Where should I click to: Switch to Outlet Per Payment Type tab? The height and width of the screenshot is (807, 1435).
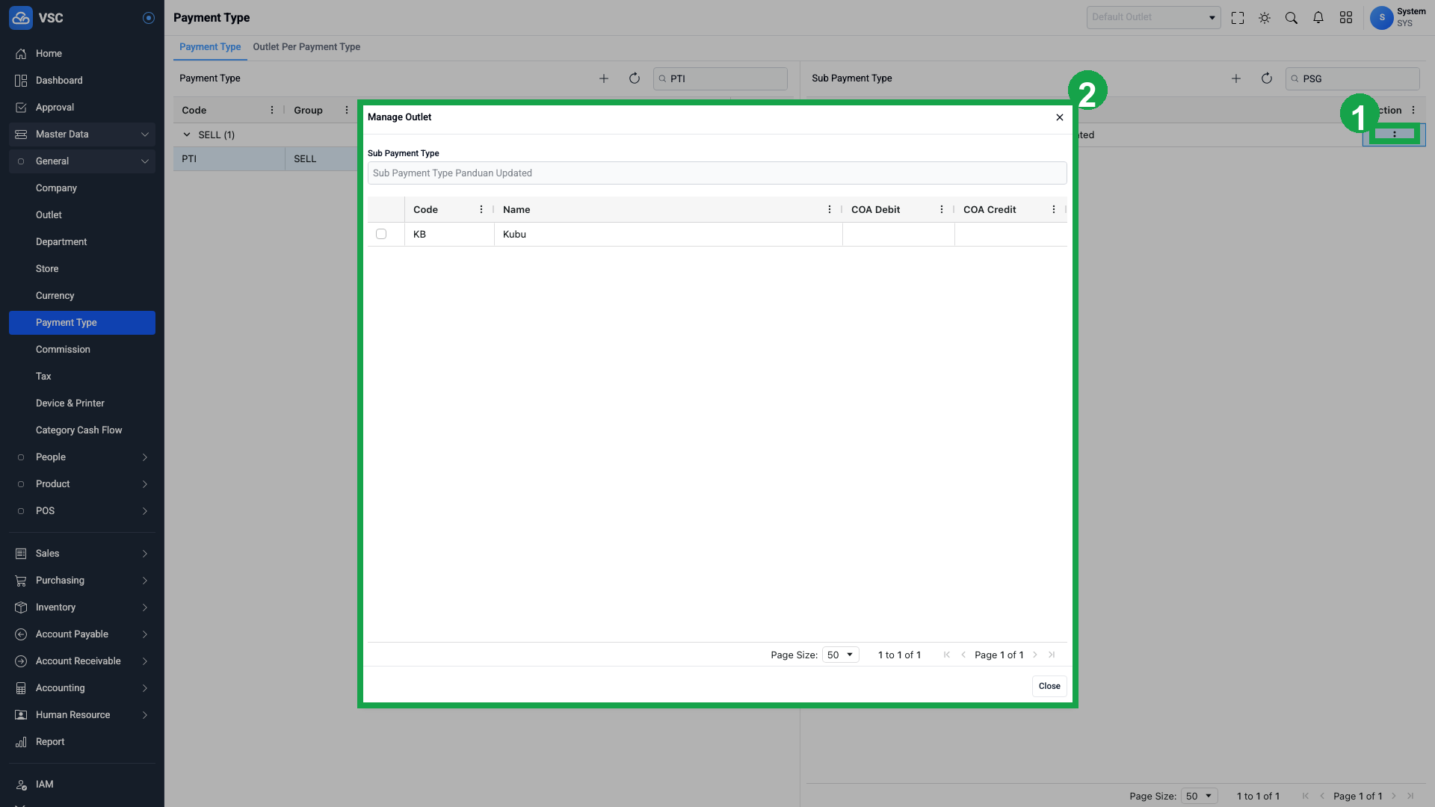(306, 47)
